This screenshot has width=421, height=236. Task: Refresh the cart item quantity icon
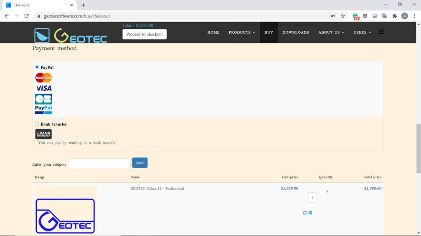tap(305, 213)
